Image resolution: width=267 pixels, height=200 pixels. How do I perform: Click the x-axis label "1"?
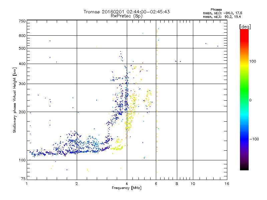[x=27, y=184]
